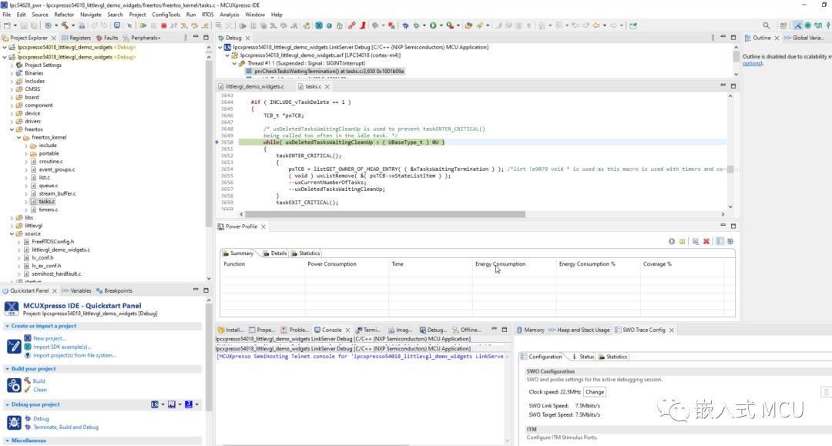Toggle breakpoint at line 3650
The width and height of the screenshot is (832, 446).
217,143
